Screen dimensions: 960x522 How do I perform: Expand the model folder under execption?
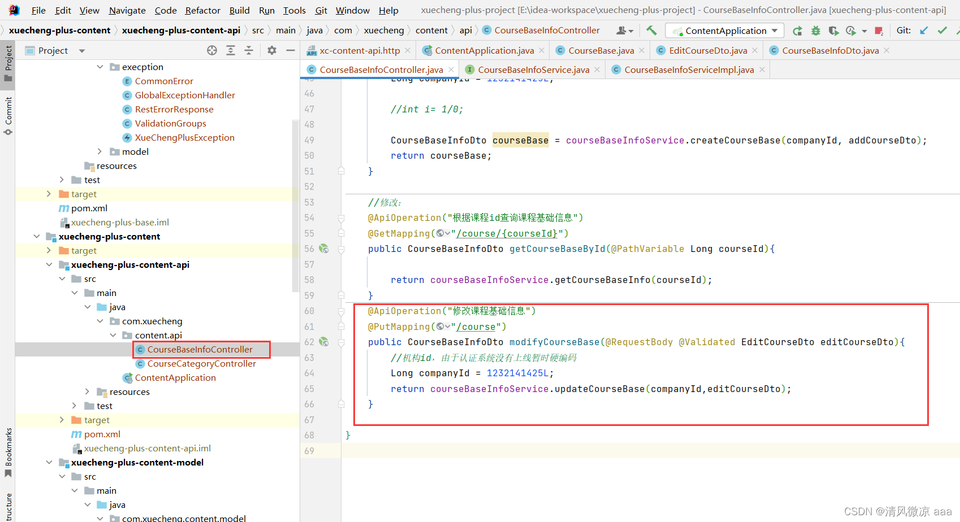(100, 151)
